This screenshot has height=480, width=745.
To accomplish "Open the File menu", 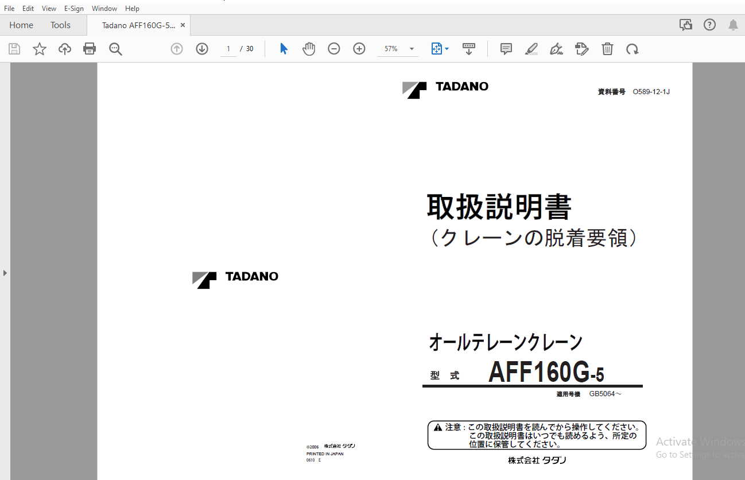I will pos(9,9).
